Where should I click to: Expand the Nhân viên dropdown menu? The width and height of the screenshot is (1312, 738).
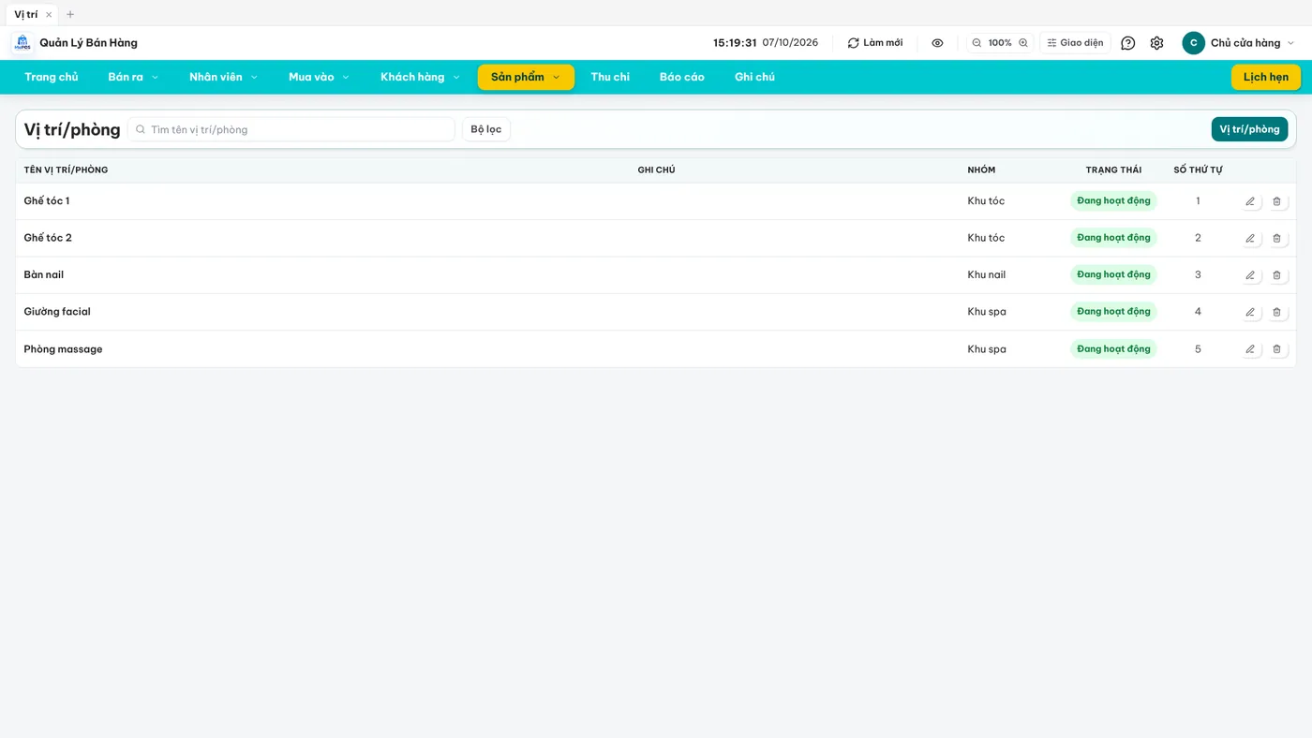pos(223,77)
